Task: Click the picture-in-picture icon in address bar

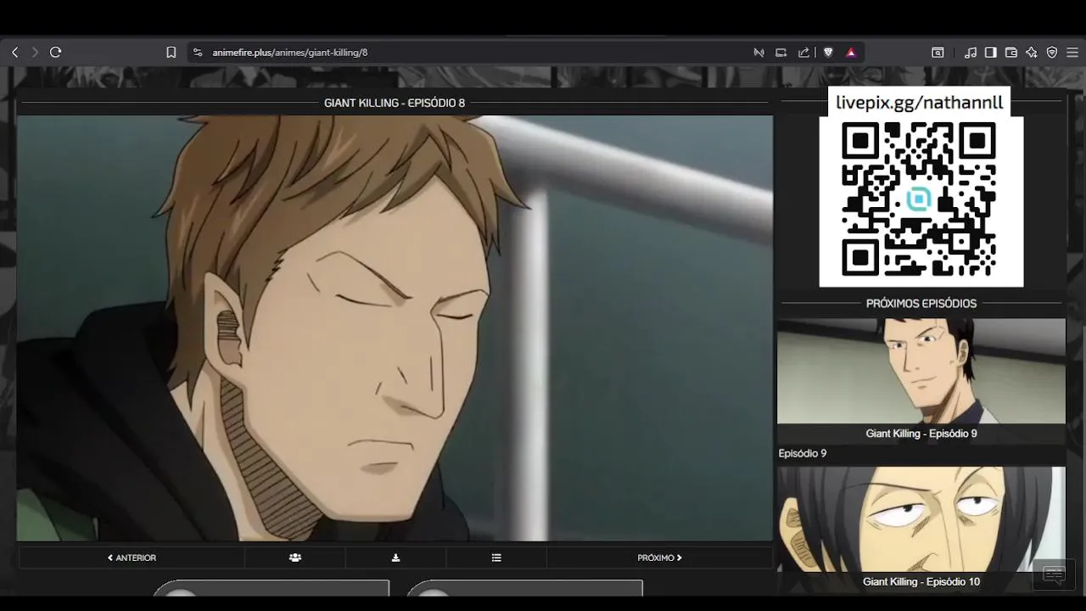Action: click(x=781, y=53)
